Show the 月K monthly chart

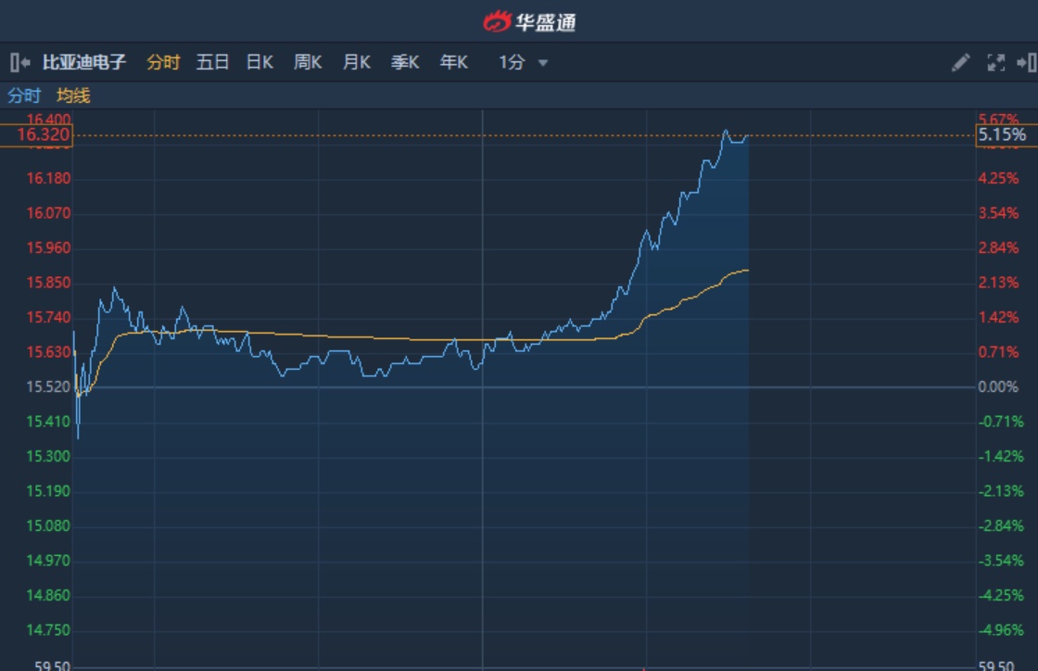point(356,63)
